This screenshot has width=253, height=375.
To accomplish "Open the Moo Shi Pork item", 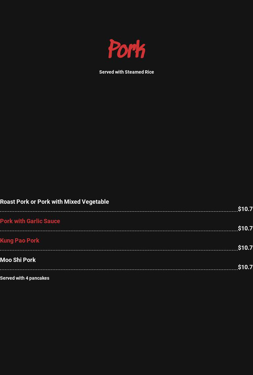I will (18, 260).
